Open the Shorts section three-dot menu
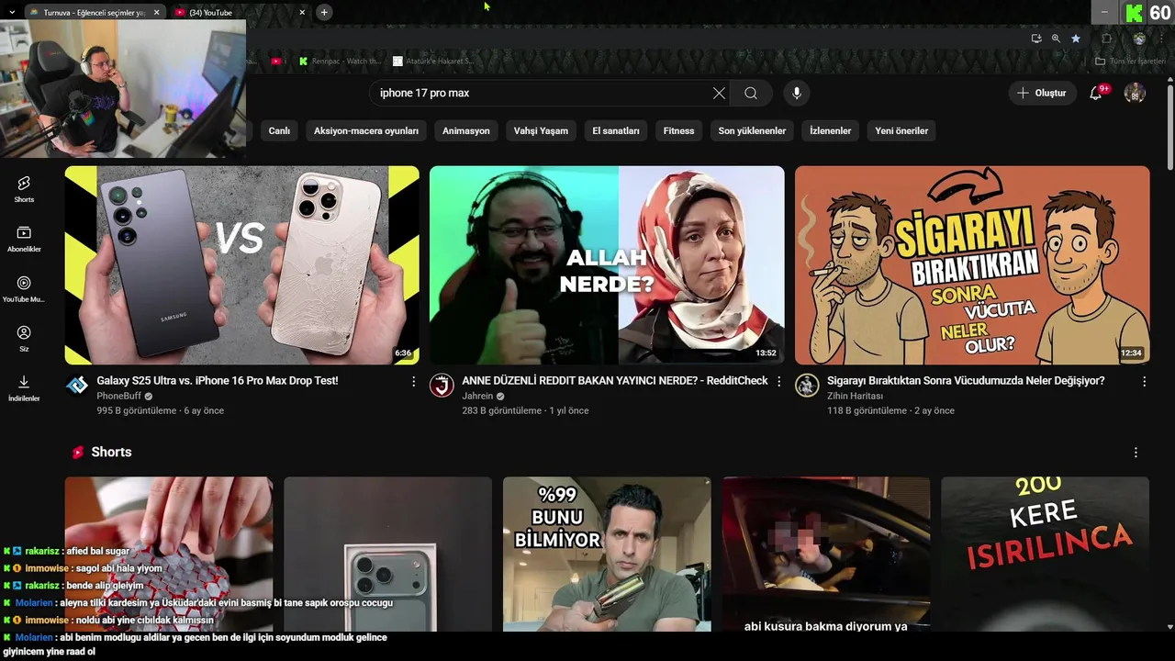This screenshot has height=661, width=1175. [x=1136, y=453]
